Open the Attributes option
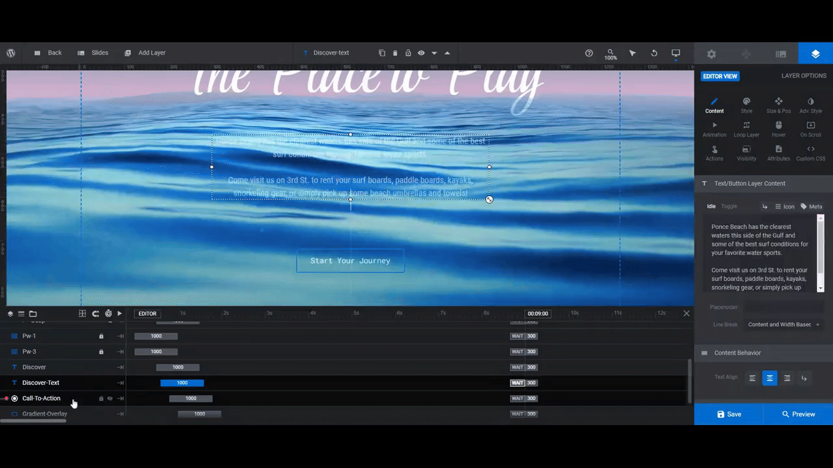833x468 pixels. click(778, 153)
